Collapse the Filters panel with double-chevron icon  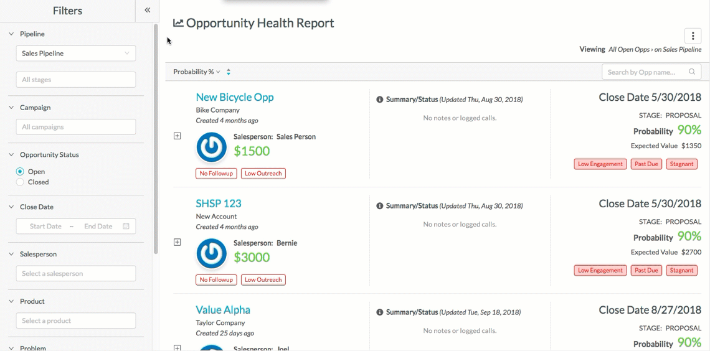coord(147,11)
